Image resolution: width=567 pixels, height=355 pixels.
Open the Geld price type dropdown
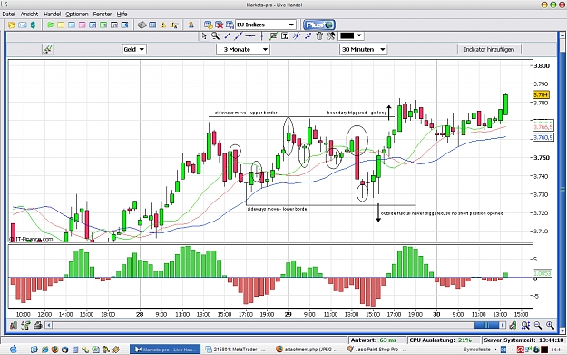[x=134, y=49]
